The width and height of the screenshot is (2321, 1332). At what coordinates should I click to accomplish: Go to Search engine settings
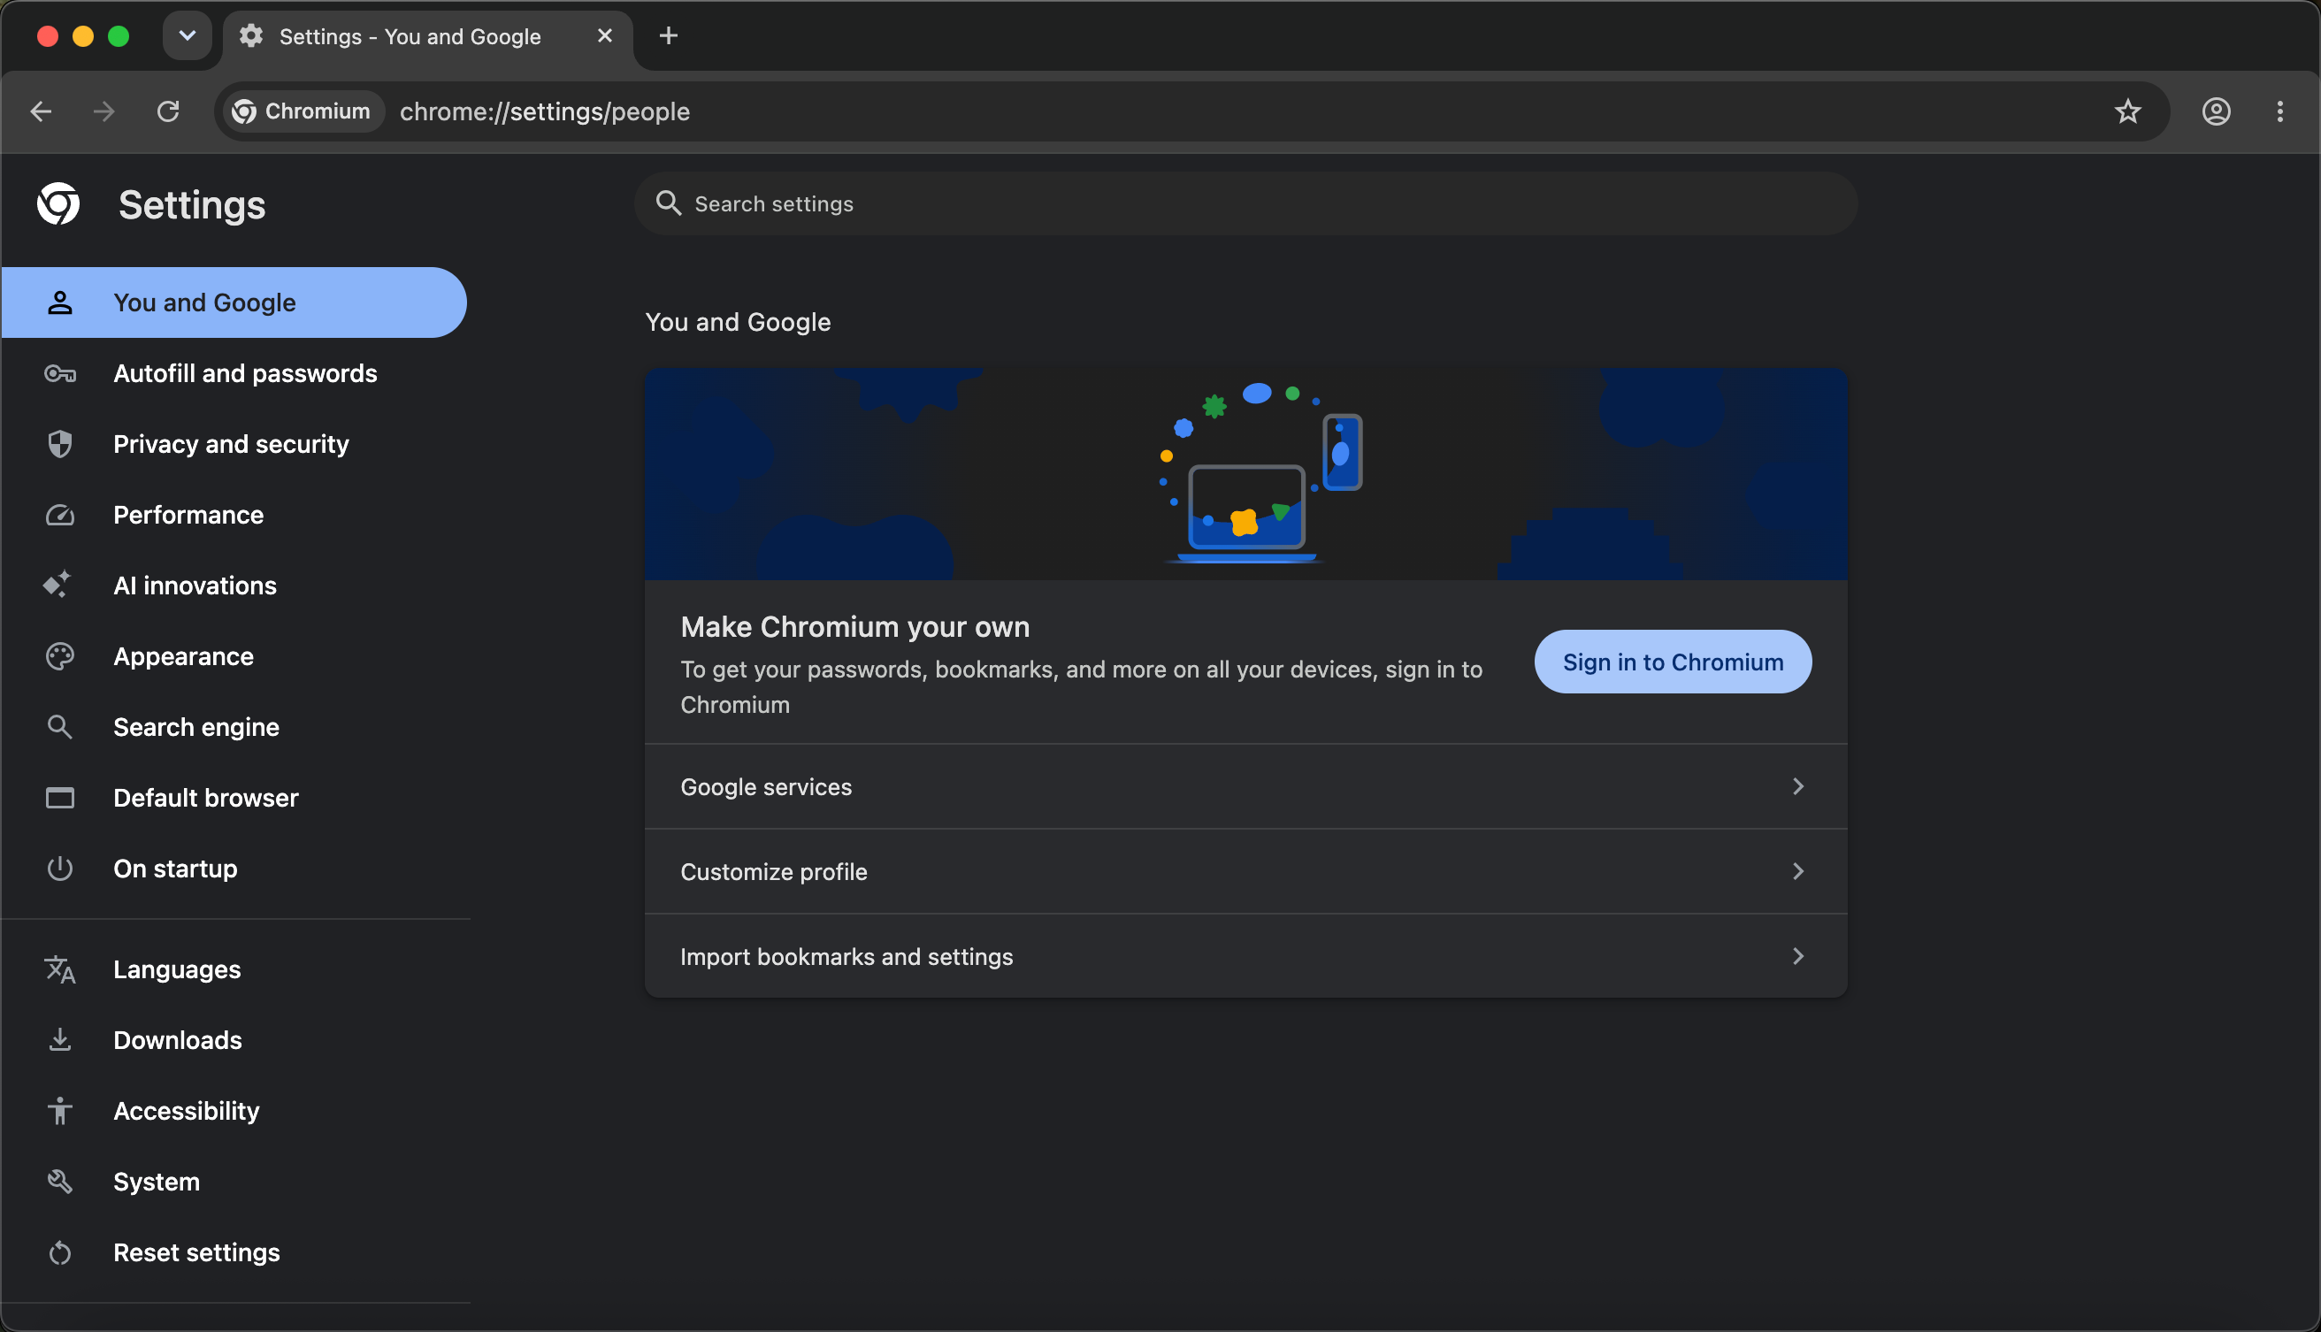234,727
